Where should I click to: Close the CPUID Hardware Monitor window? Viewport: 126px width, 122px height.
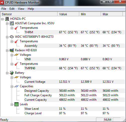[x=120, y=1]
